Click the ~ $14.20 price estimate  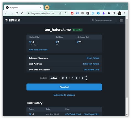coord(33,45)
